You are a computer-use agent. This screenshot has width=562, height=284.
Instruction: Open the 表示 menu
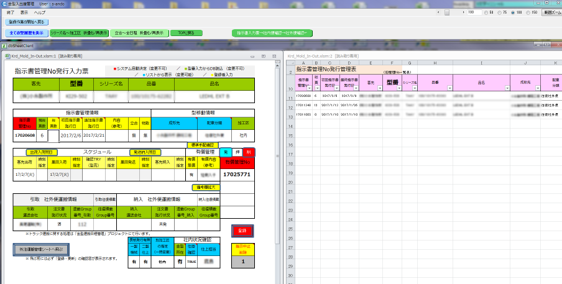pos(24,12)
